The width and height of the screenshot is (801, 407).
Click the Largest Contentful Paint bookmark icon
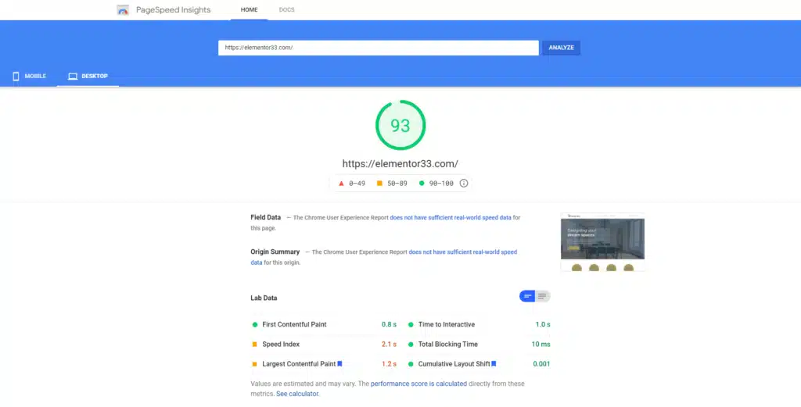[x=339, y=364]
